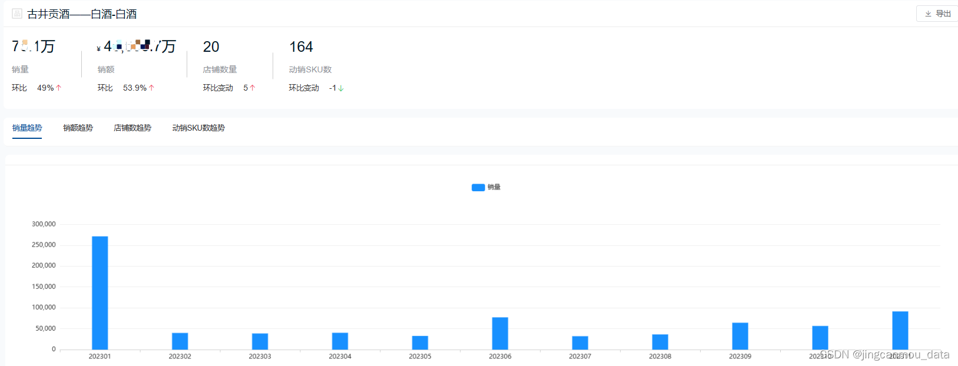Click the 古井贡酒——白酒-白酒 title
Viewport: 958px width, 366px height.
coord(82,14)
